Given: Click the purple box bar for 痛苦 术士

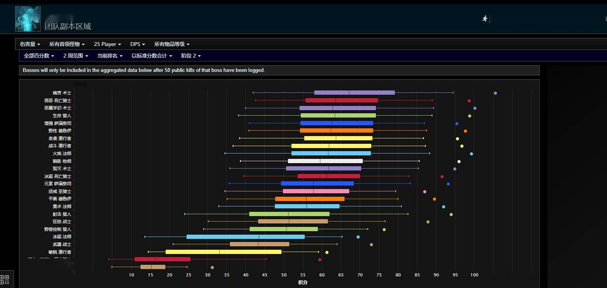Looking at the screenshot, I should 355,93.
